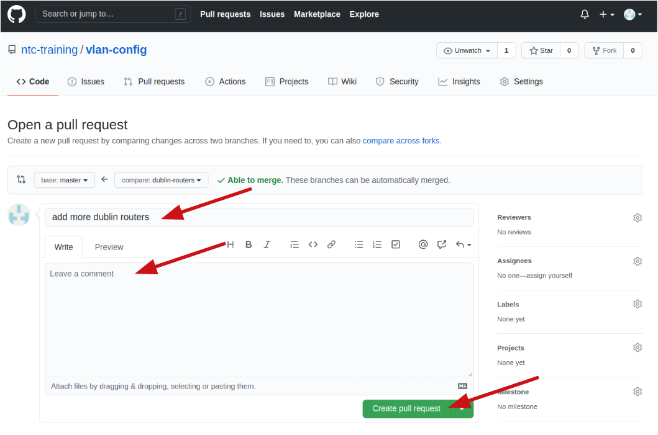Open the Insights repository tab

click(x=459, y=82)
